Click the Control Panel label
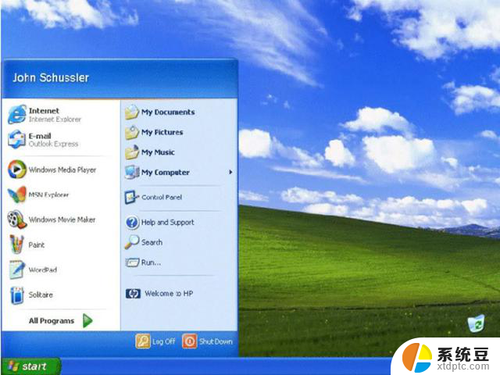Viewport: 500px width, 375px height. pyautogui.click(x=162, y=198)
